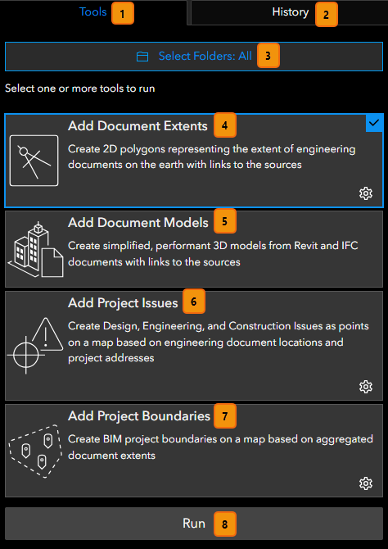Click the Add Project Boundaries title
This screenshot has width=388, height=549.
139,416
